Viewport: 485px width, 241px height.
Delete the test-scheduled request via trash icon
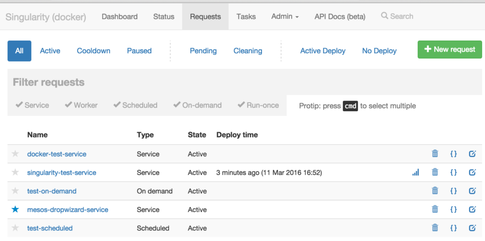435,228
